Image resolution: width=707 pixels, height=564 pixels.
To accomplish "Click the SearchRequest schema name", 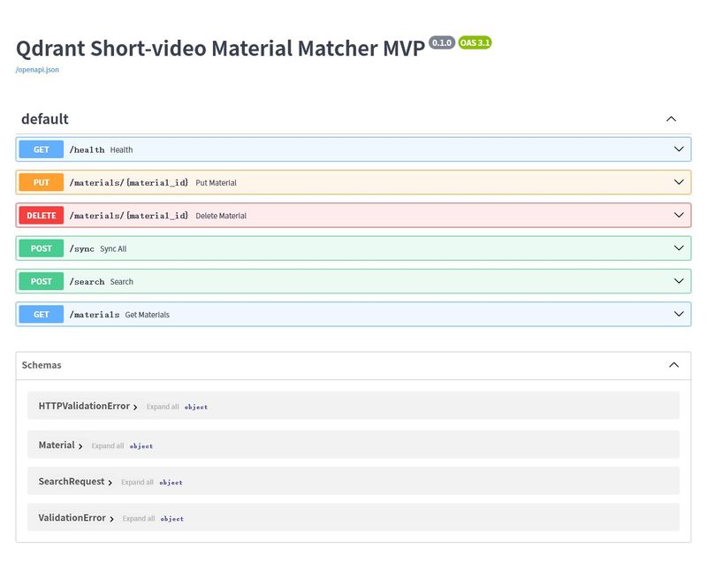I will 72,482.
